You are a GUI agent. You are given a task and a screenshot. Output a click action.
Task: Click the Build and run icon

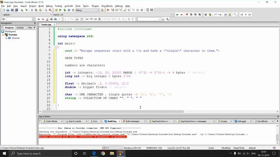click(x=64, y=10)
